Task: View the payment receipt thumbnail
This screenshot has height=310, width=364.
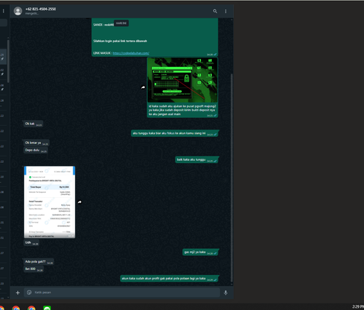Action: click(x=50, y=202)
